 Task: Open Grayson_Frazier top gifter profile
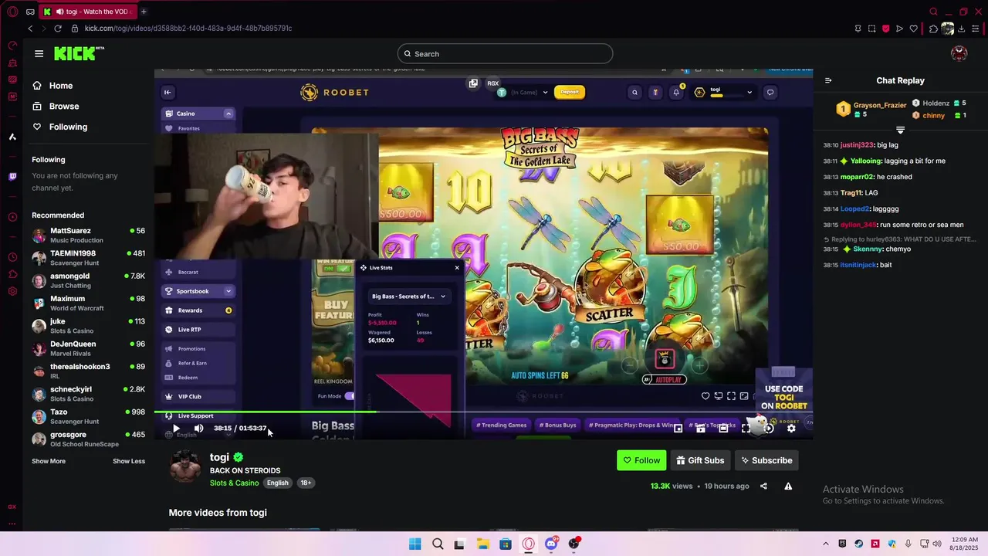click(880, 106)
